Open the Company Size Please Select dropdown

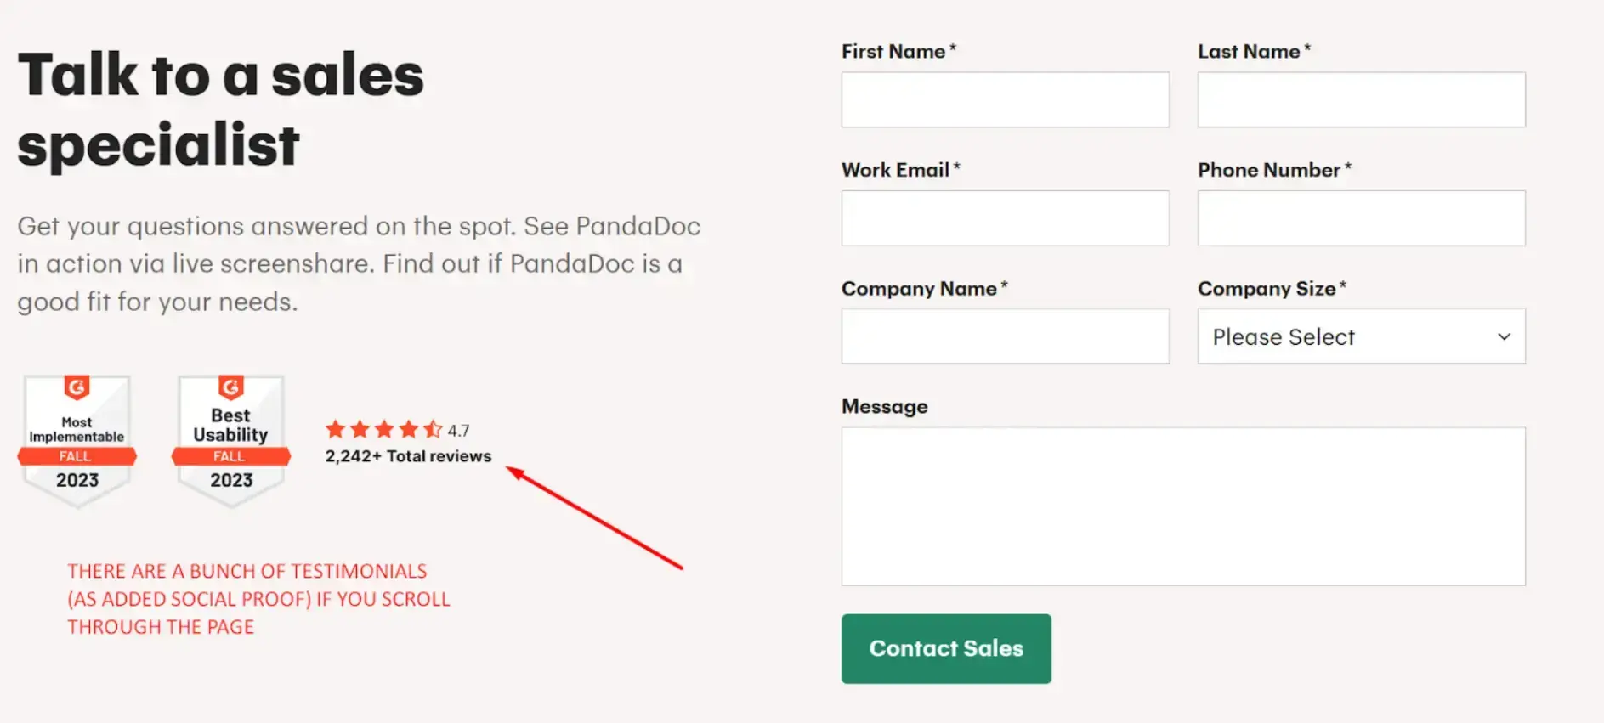coord(1360,336)
